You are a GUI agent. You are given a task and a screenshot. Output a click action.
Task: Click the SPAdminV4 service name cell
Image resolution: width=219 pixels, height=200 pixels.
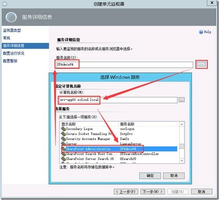128,149
